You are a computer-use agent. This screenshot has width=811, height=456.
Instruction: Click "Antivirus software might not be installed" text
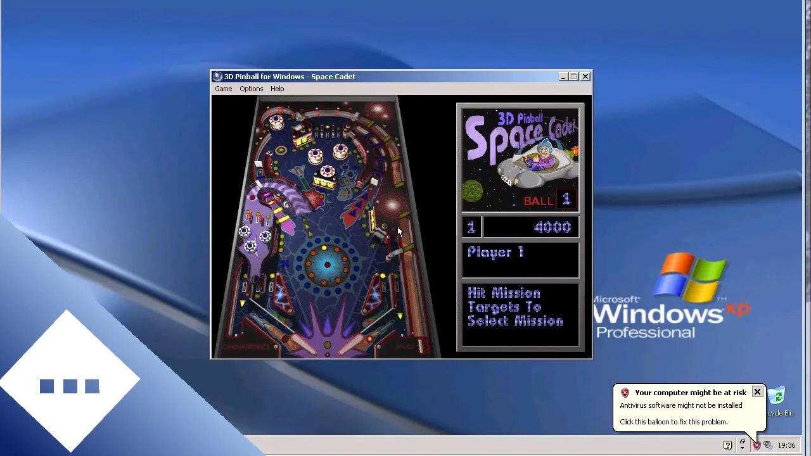click(681, 405)
